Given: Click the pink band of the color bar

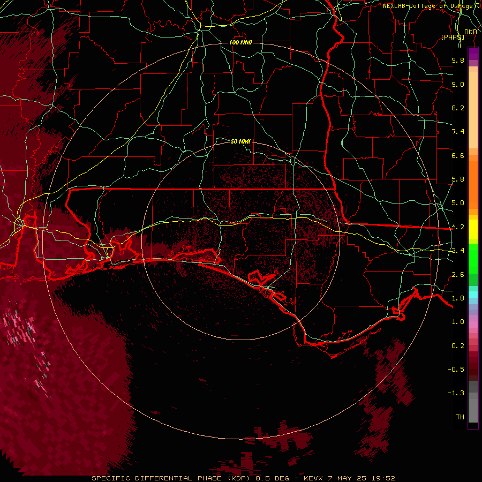Looking at the screenshot, I should 473,325.
